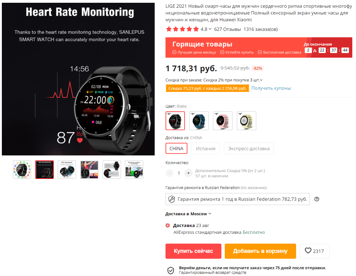Select Испания as shipping origin
The width and height of the screenshot is (356, 276).
[x=206, y=149]
